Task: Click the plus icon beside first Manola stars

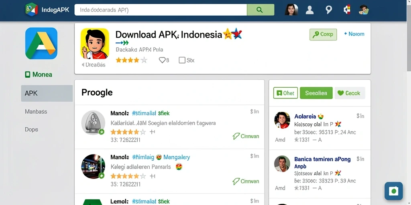Action: 152,132
